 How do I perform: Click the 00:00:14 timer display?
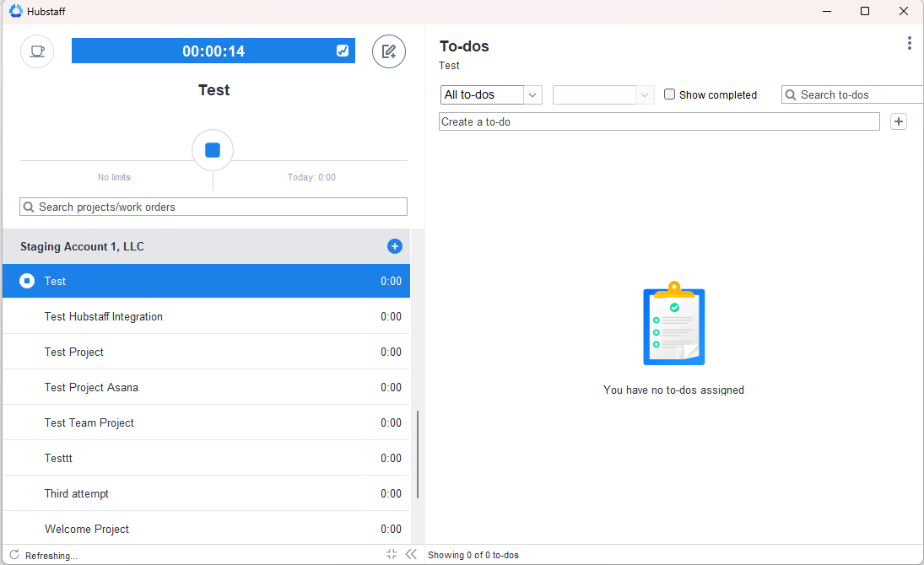tap(213, 51)
